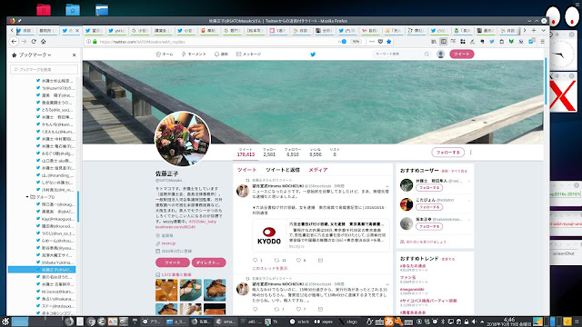Open the list all tabs dropdown
The image size is (582, 327).
(543, 30)
